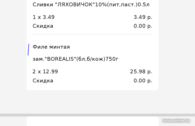Screen dimensions: 195x126
Task: Click the gray horizontal separator bar
Action: 97,115
